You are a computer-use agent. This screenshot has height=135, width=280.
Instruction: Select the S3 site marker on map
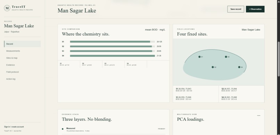point(226,57)
